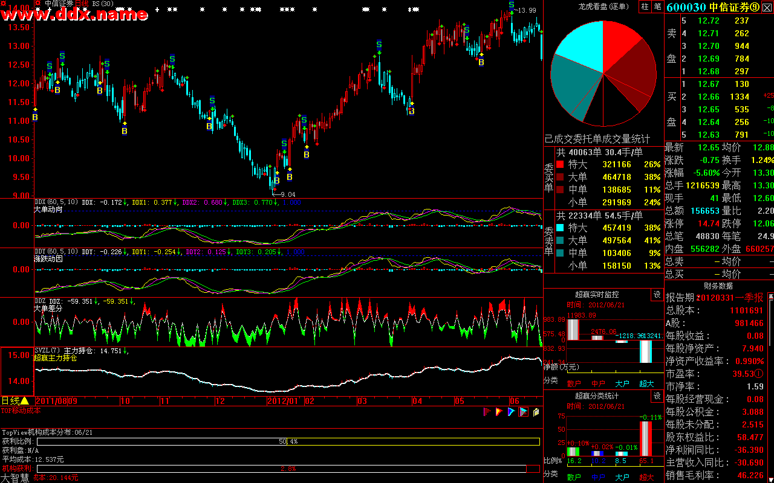Click the 中信证券 name in quote header

point(729,7)
